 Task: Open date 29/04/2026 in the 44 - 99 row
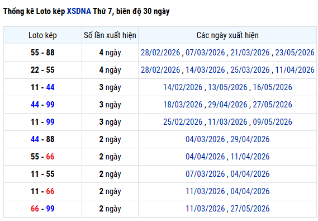[227, 105]
